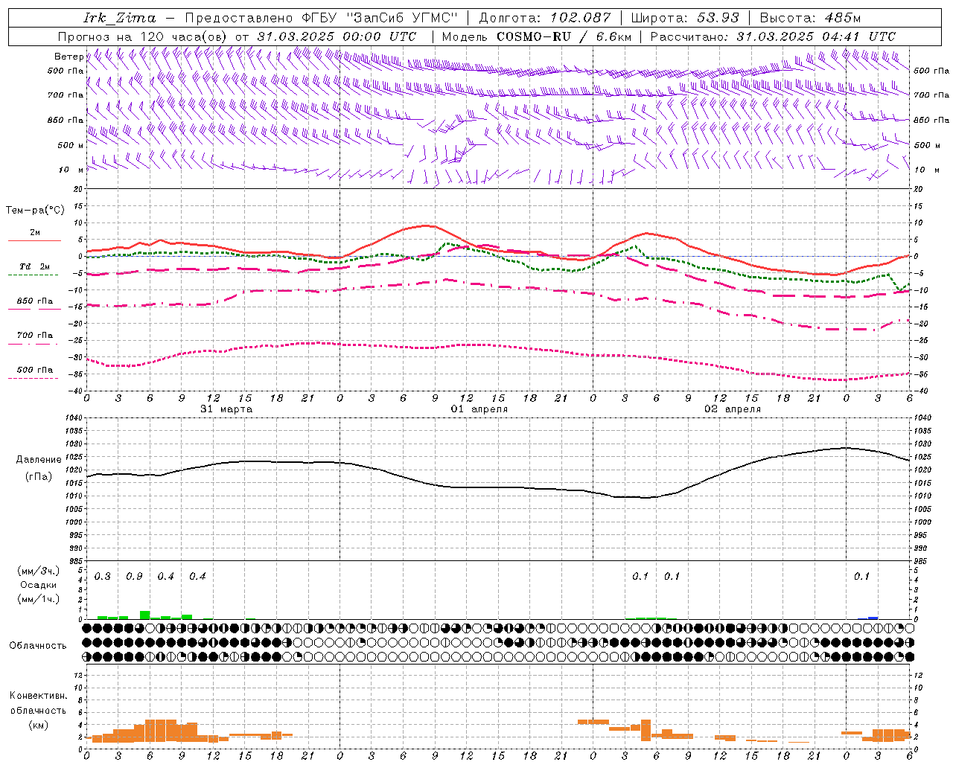Click the 2м solid red legend line

(34, 240)
